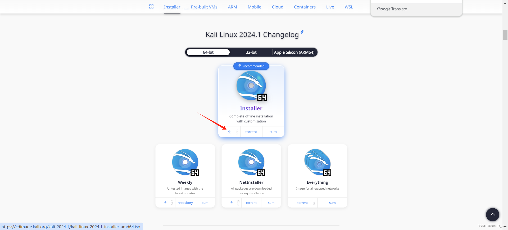Viewport: 508px width, 230px height.
Task: Open the grid overview icon in nav bar
Action: click(151, 7)
